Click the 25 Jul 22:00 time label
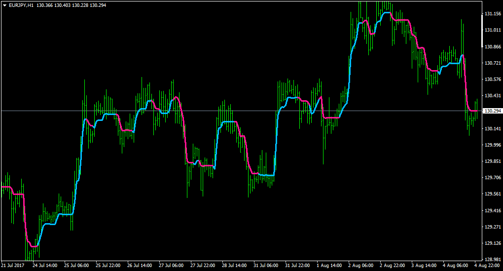Viewport: 503px width, 271px height. click(108, 266)
